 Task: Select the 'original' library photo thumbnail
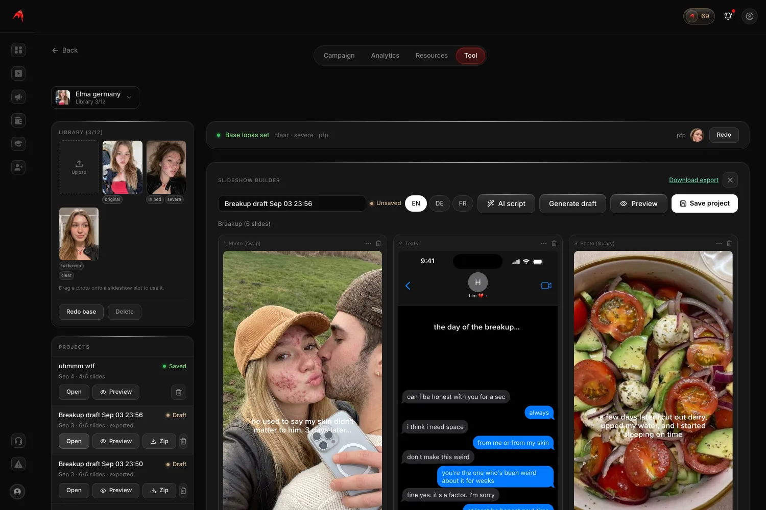123,167
